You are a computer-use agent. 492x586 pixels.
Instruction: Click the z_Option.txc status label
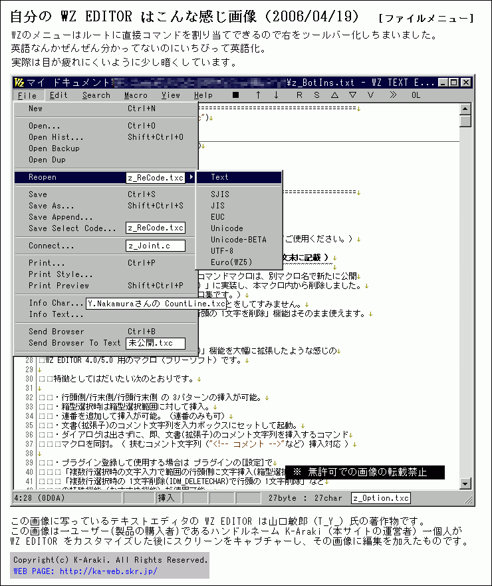click(381, 498)
